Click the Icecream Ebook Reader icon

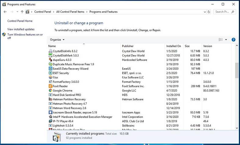(50, 112)
